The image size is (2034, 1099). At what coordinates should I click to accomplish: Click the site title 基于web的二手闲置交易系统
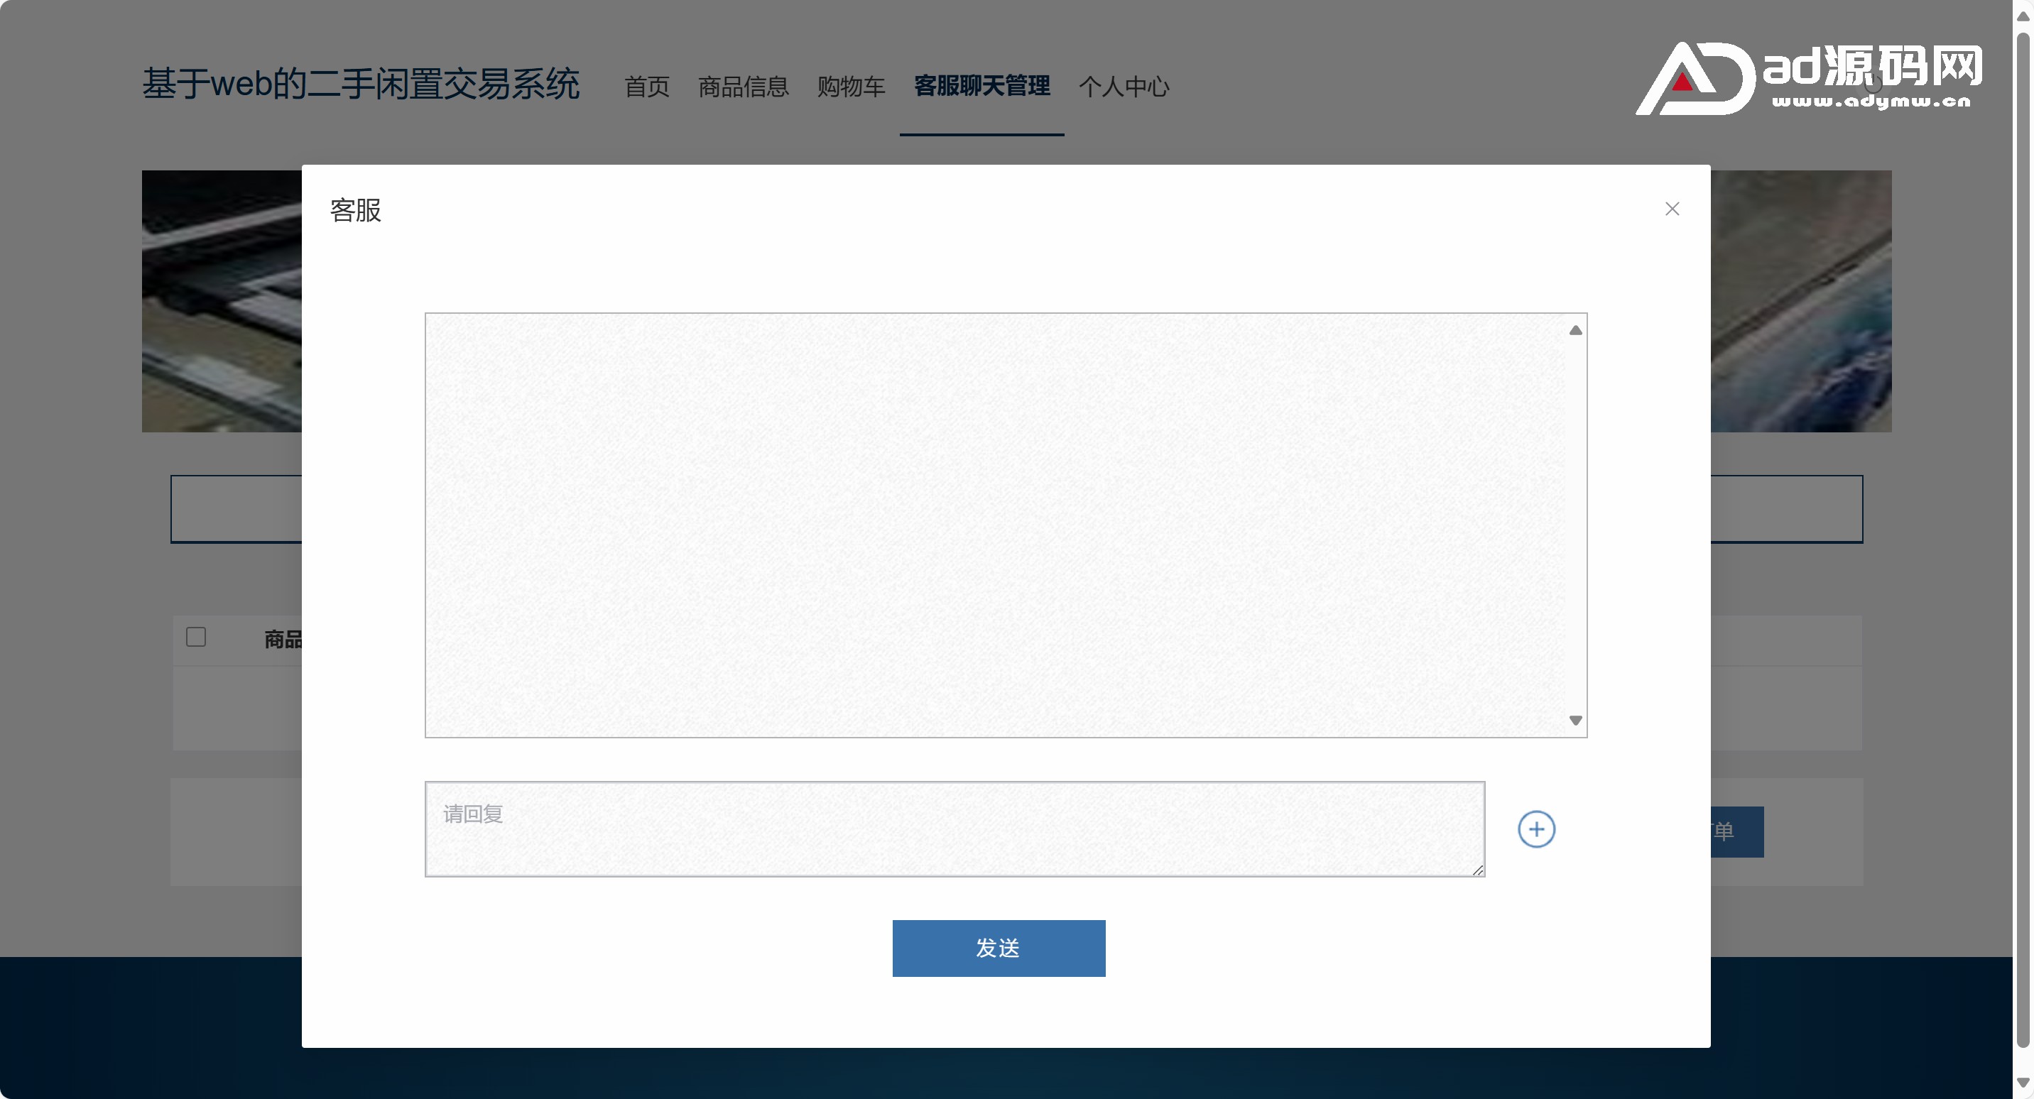[x=360, y=84]
